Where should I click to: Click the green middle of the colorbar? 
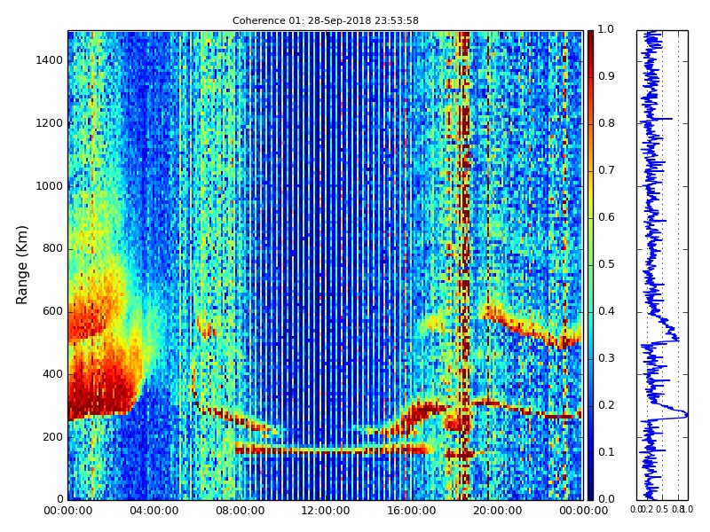pyautogui.click(x=590, y=265)
